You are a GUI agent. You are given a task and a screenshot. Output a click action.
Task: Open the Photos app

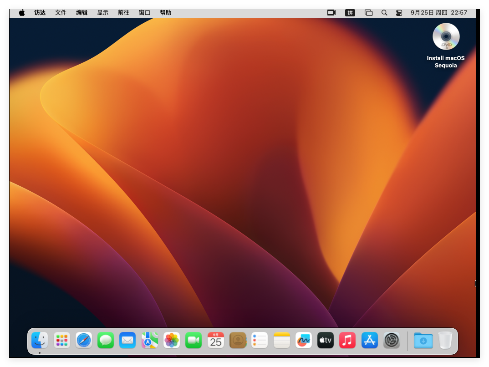[x=172, y=340]
